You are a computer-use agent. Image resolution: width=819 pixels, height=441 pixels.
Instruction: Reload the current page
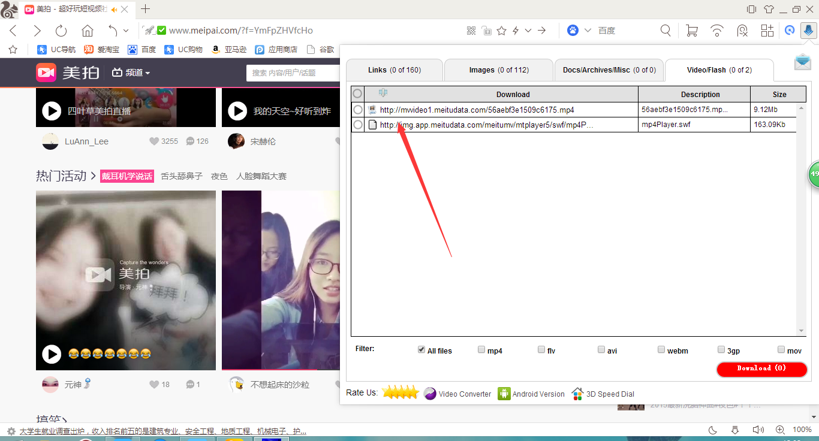(x=61, y=31)
